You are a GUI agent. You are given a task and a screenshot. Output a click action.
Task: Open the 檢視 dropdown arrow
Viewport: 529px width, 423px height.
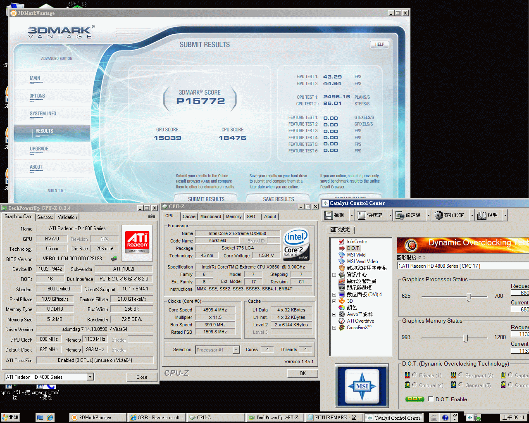pos(352,215)
